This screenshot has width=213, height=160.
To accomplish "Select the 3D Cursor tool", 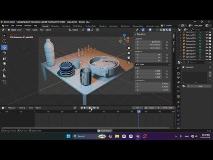I will point(4,41).
